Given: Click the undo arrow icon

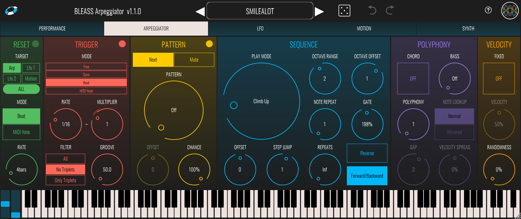Looking at the screenshot, I should tap(372, 10).
